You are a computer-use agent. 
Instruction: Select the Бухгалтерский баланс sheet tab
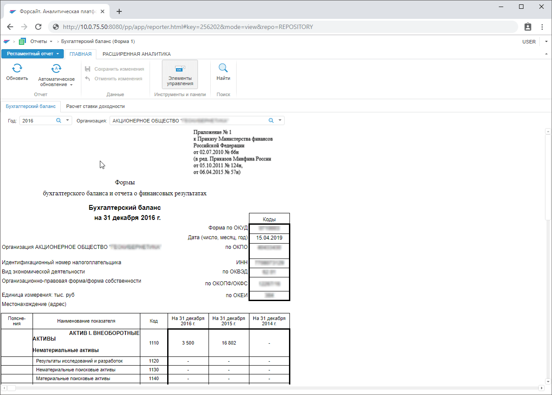point(31,106)
